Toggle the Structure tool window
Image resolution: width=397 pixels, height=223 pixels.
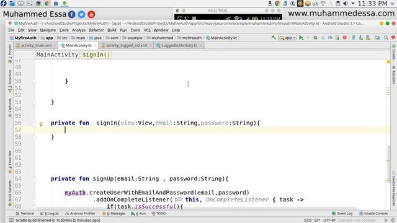click(x=10, y=81)
